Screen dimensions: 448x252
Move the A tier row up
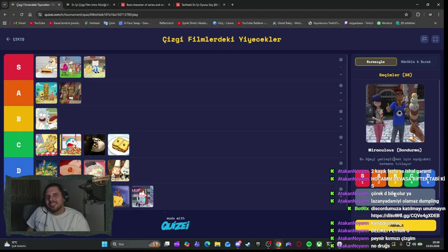[341, 93]
